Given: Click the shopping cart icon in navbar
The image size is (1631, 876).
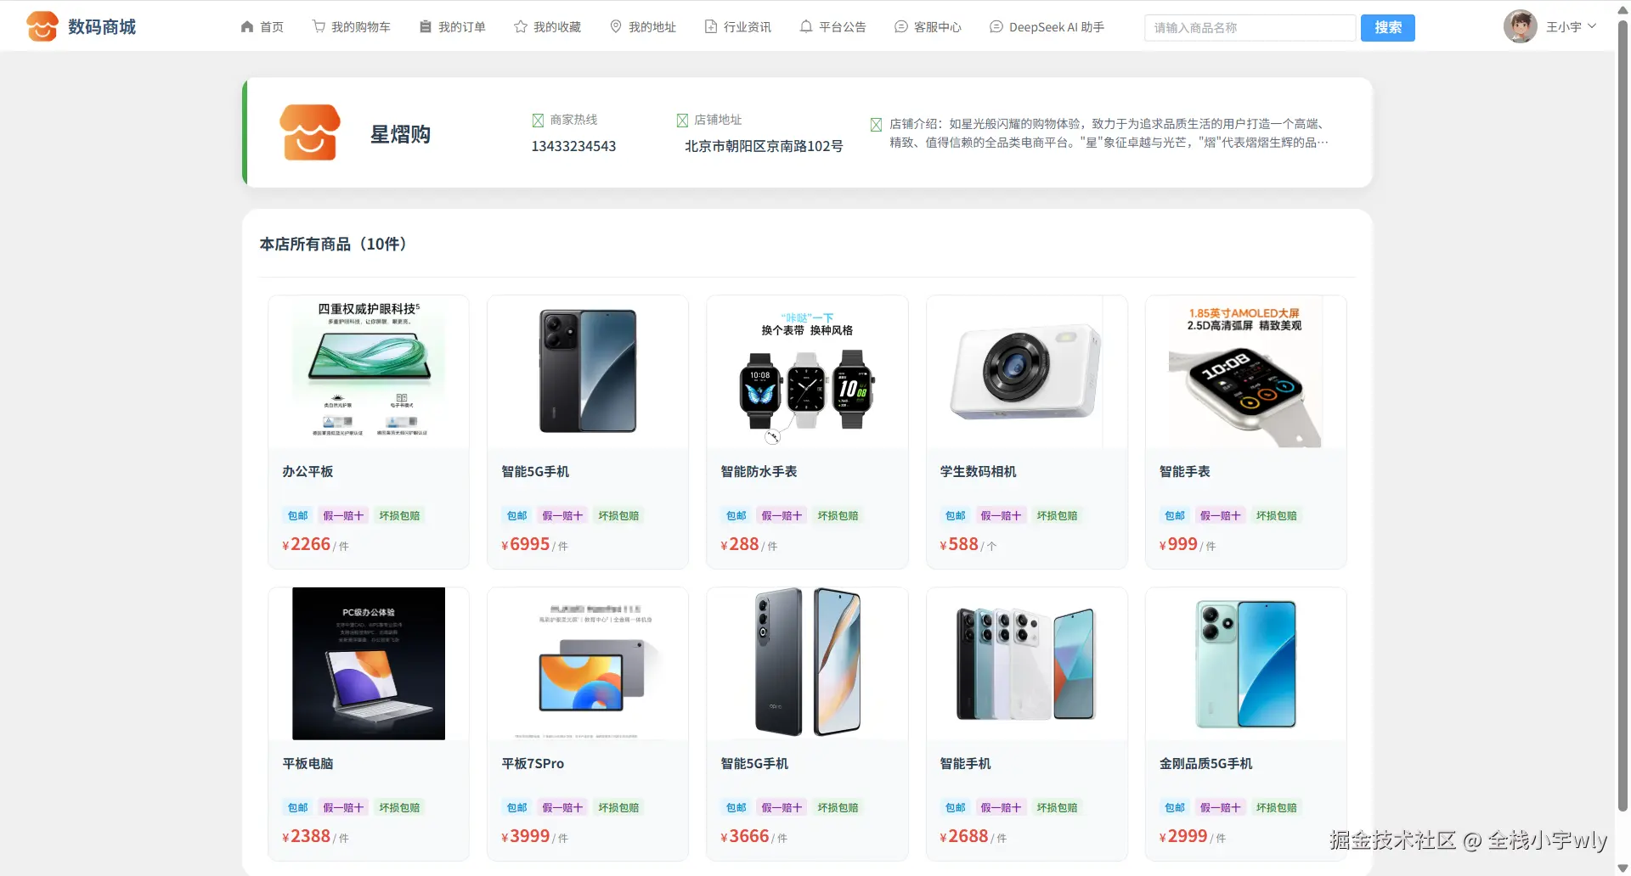Looking at the screenshot, I should tap(319, 27).
